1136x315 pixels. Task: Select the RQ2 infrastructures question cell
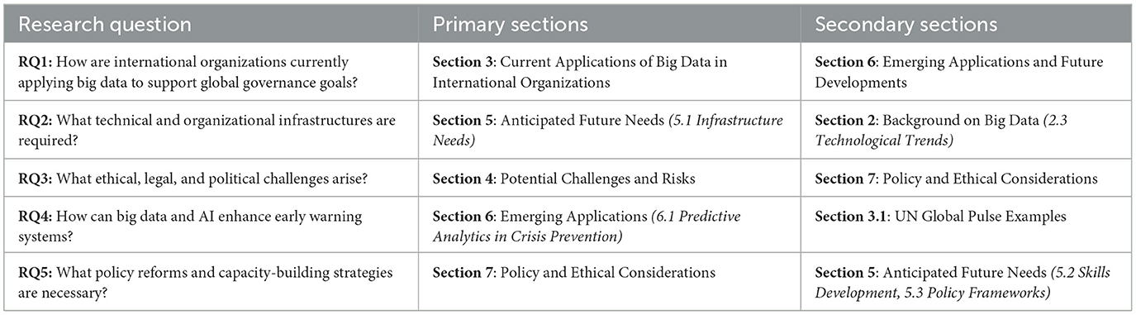click(x=211, y=130)
